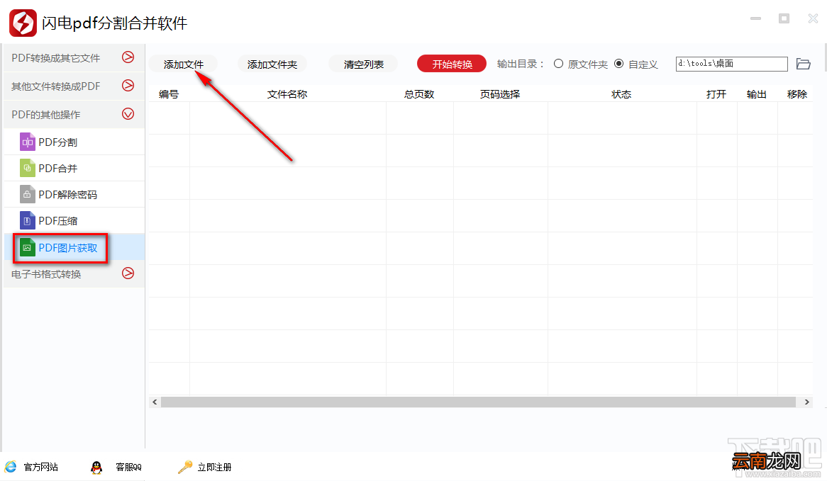Maximize the application window

784,18
